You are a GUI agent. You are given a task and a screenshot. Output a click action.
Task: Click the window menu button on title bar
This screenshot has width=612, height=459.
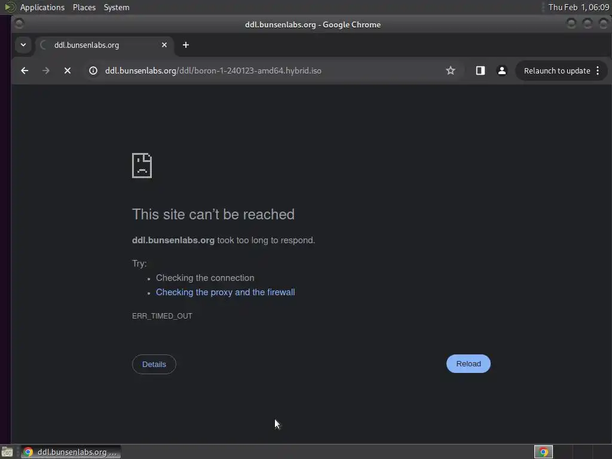click(x=19, y=24)
